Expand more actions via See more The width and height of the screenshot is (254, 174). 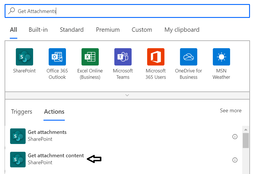click(230, 111)
